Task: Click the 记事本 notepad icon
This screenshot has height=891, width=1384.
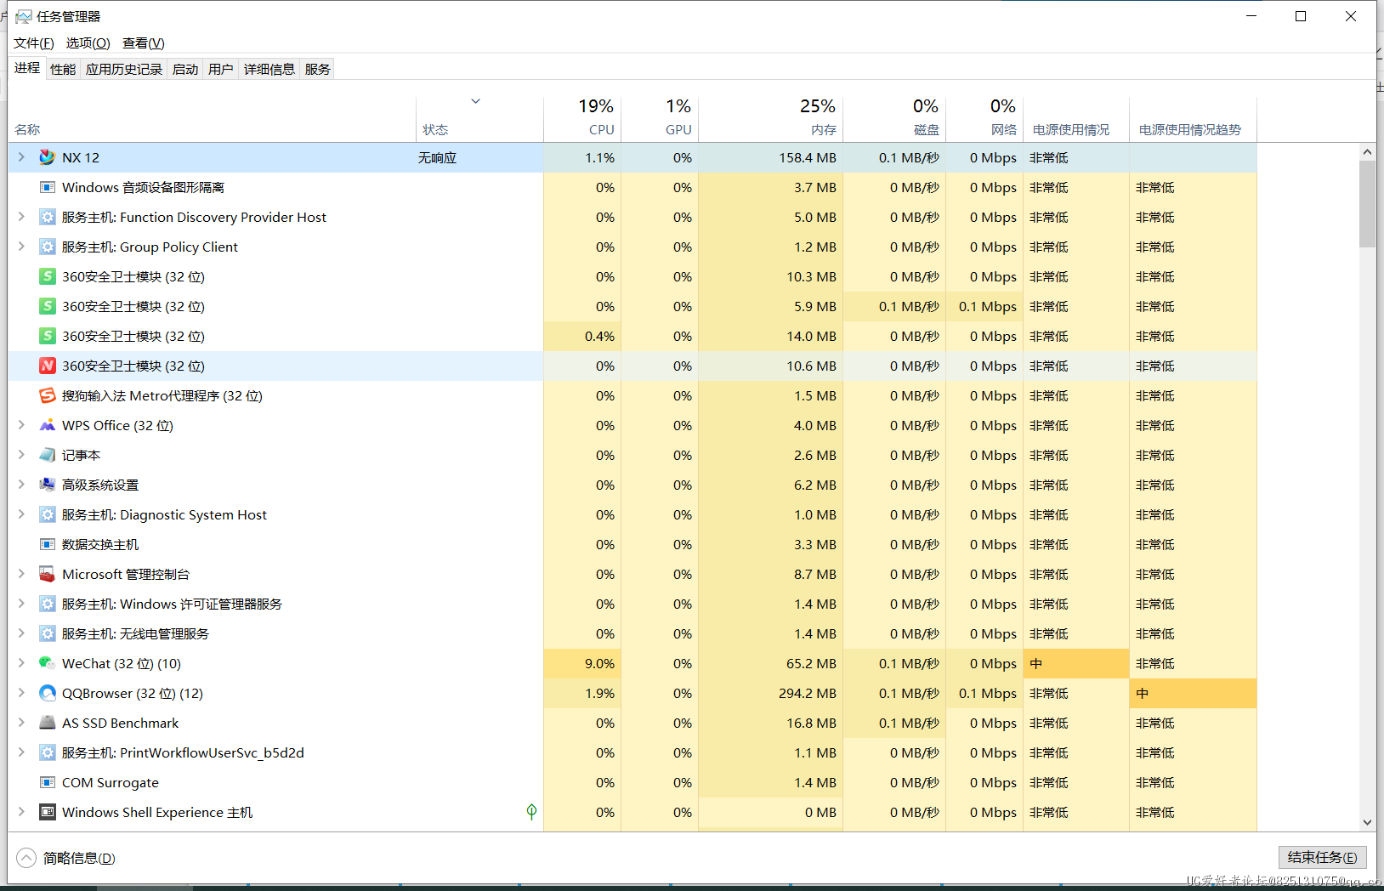Action: tap(48, 455)
